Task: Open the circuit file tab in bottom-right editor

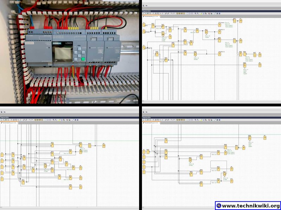Action: click(151, 123)
